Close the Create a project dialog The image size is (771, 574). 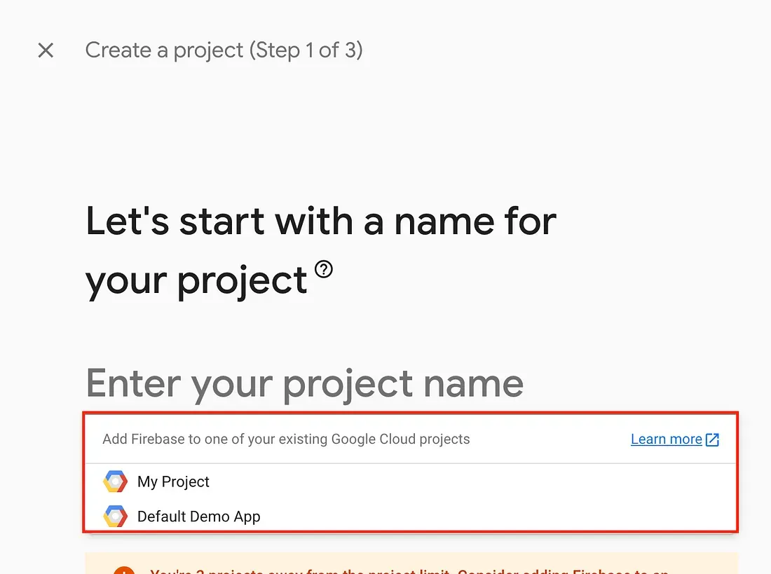pos(46,50)
